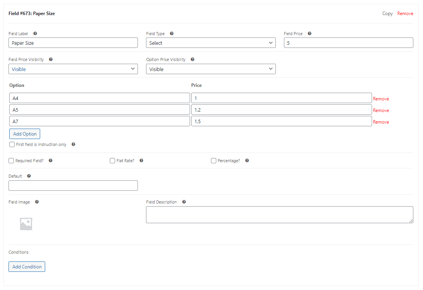This screenshot has width=423, height=290.
Task: Click the Add Condition button
Action: [27, 266]
